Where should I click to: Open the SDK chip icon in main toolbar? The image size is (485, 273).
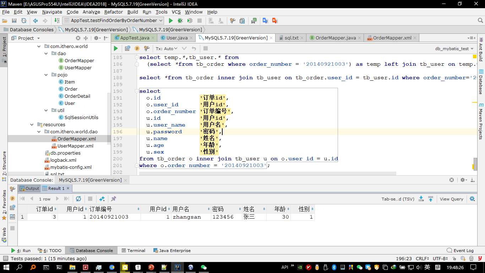(254, 21)
